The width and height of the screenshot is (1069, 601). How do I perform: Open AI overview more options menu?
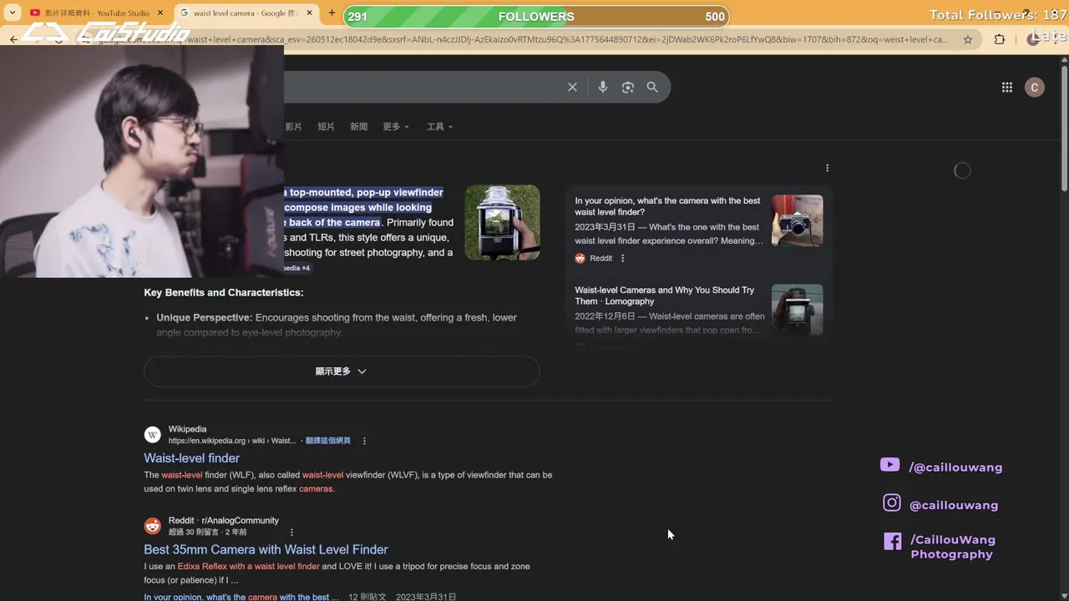[827, 168]
